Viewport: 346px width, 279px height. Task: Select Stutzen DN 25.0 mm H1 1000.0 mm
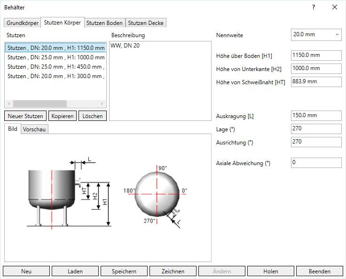pos(55,57)
